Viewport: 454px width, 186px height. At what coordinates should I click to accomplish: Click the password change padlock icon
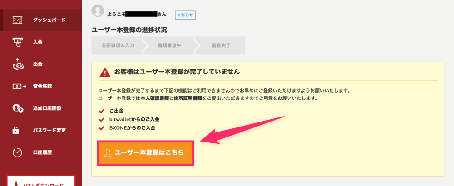click(16, 130)
